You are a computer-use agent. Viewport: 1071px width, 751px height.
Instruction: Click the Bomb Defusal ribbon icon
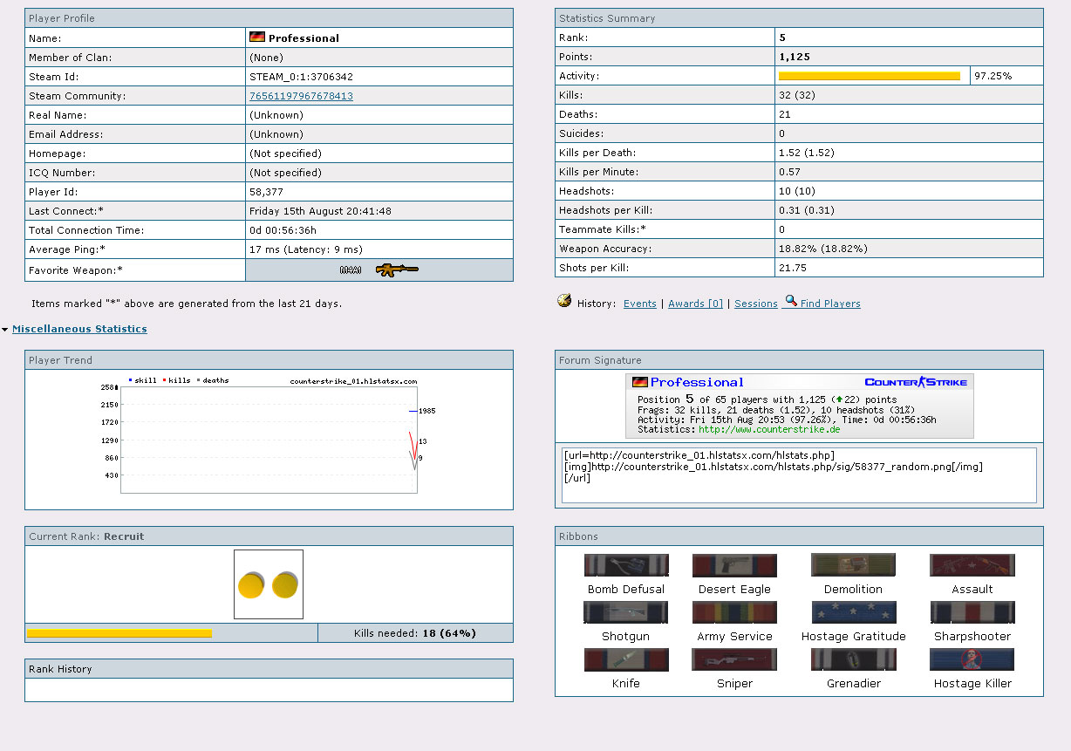tap(626, 565)
